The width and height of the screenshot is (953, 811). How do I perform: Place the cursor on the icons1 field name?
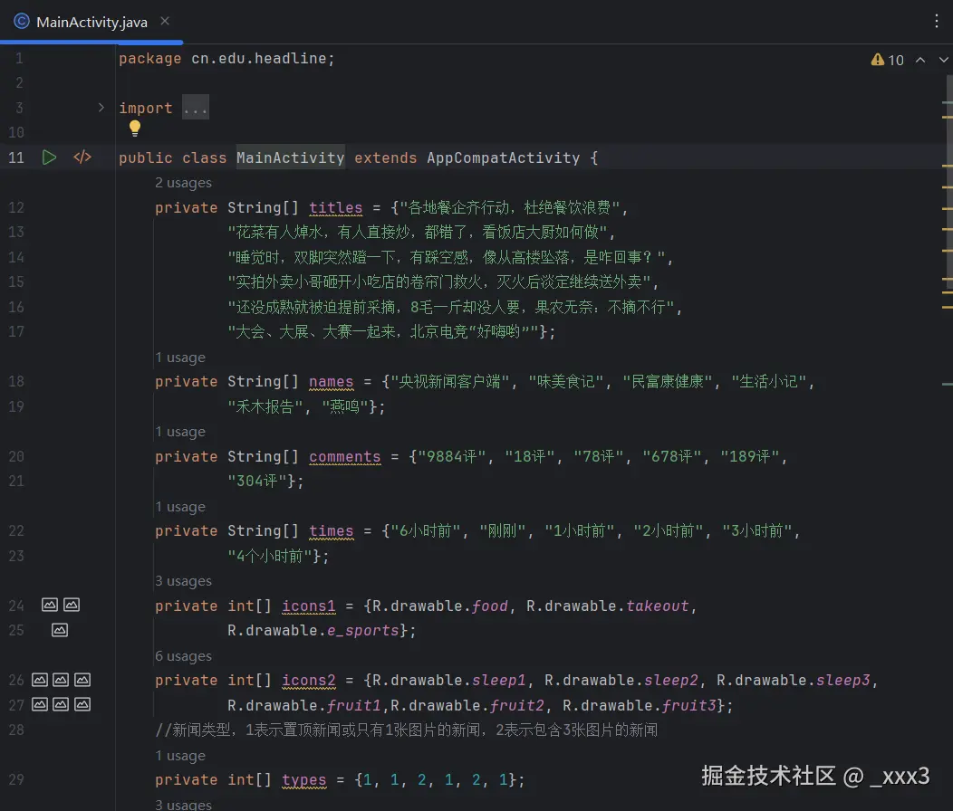click(x=308, y=606)
